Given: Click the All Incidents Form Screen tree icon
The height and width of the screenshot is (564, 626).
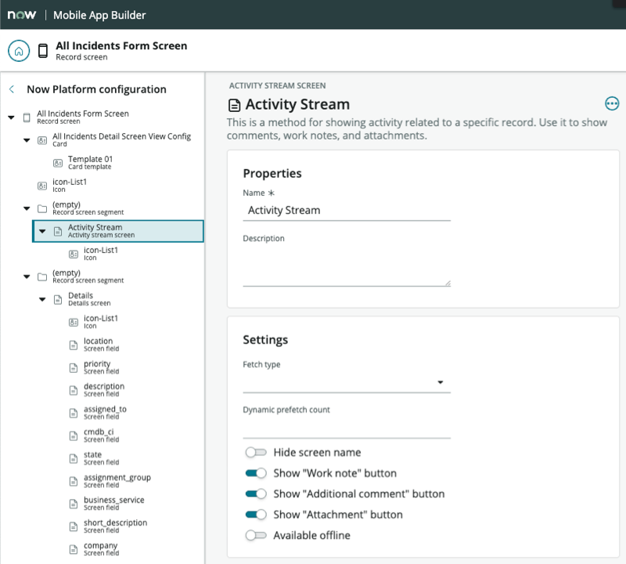Looking at the screenshot, I should tap(27, 117).
